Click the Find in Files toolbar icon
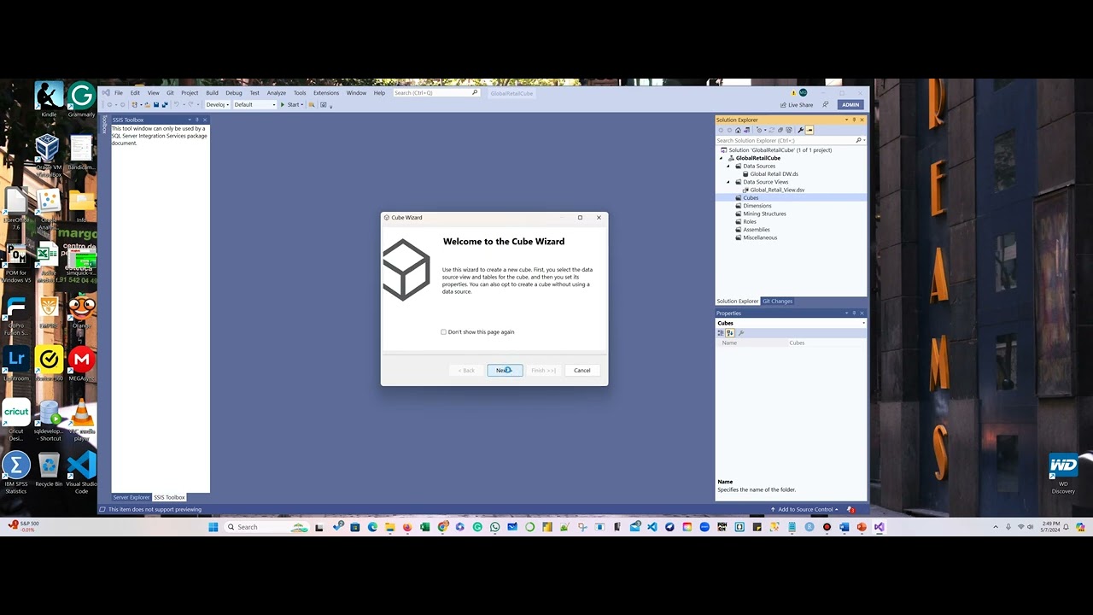 pyautogui.click(x=312, y=104)
